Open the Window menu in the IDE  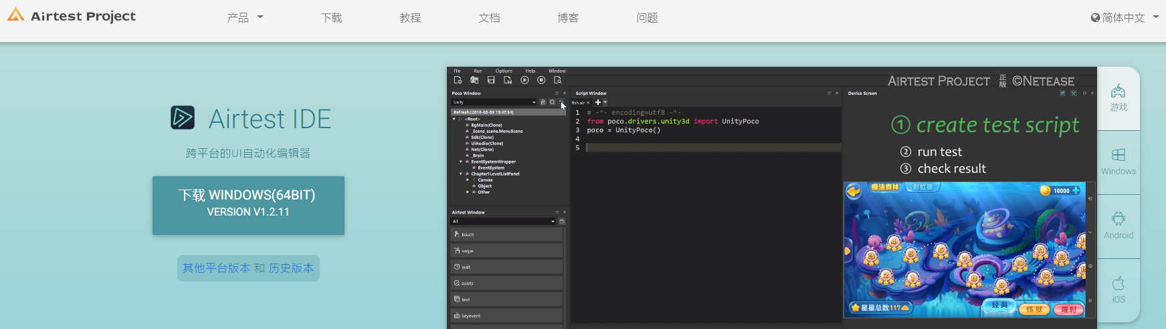pos(557,71)
